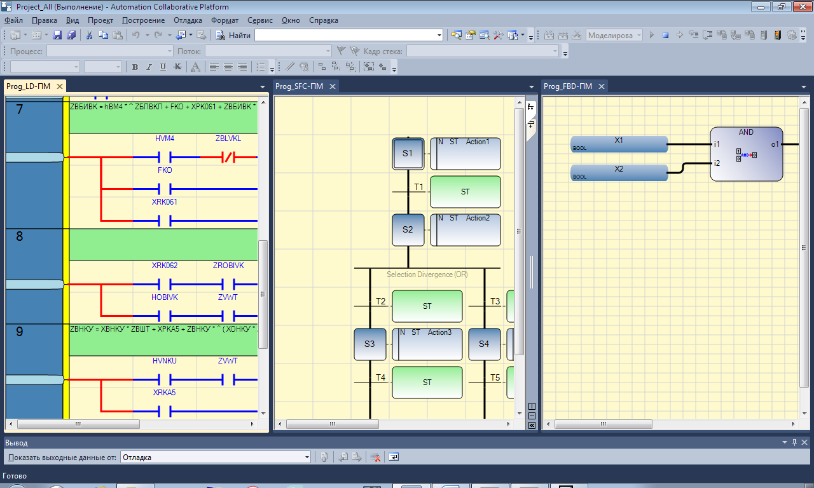Screen dimensions: 814x488
Task: Open the Моделирова configuration dropdown
Action: point(638,35)
